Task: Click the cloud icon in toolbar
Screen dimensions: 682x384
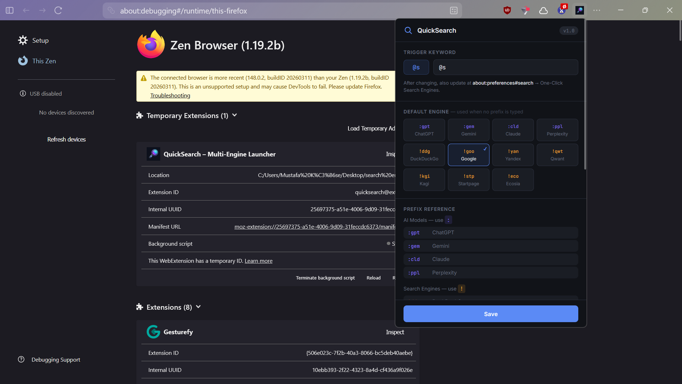Action: (x=543, y=10)
